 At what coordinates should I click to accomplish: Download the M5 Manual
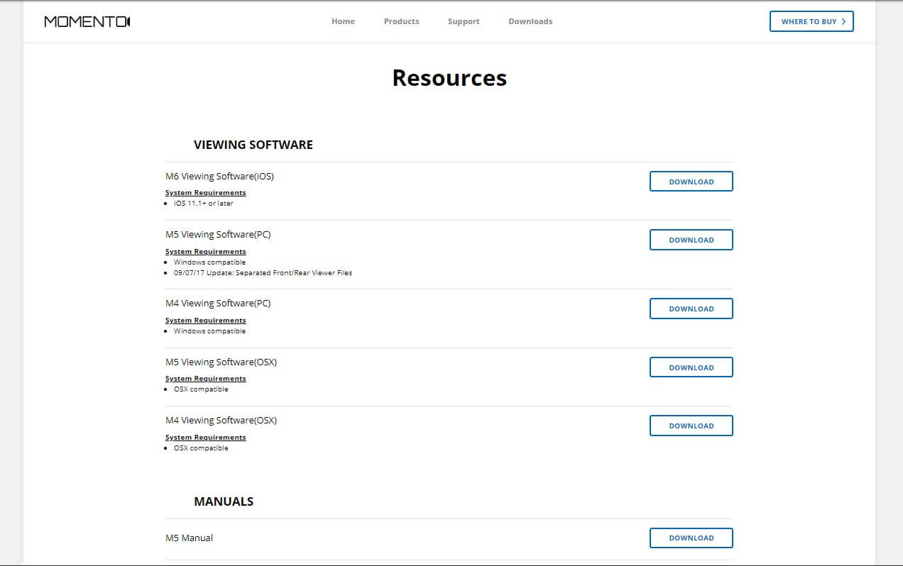pyautogui.click(x=691, y=538)
